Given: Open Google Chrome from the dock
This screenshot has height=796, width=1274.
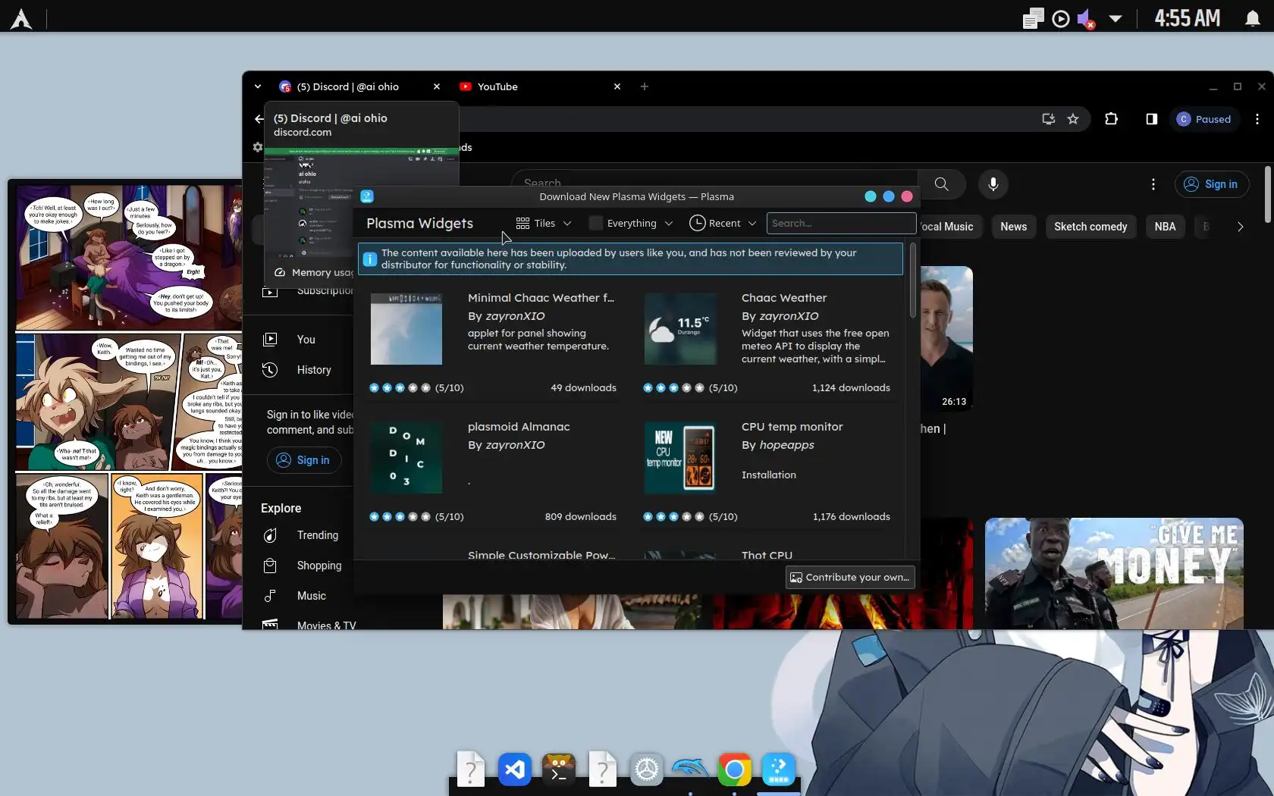Looking at the screenshot, I should 734,770.
